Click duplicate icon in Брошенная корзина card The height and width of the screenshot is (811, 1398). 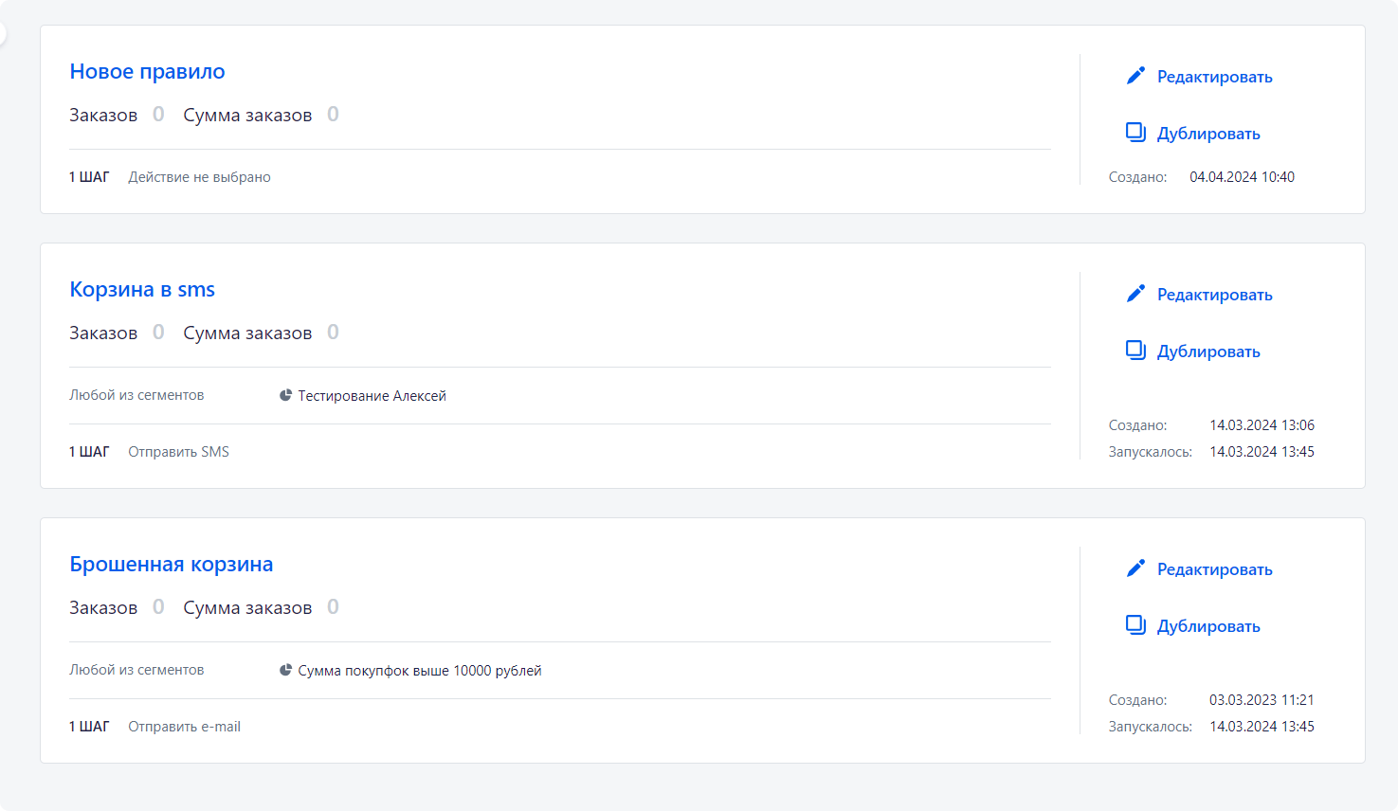(1135, 625)
